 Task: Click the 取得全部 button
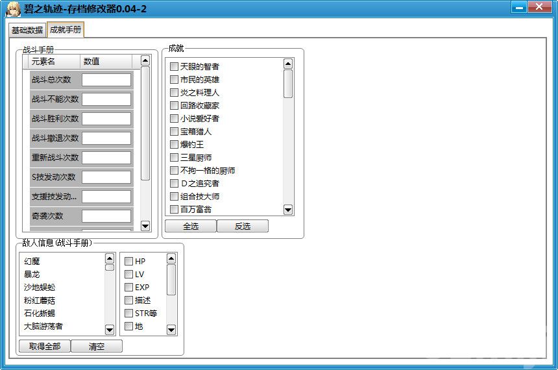45,347
